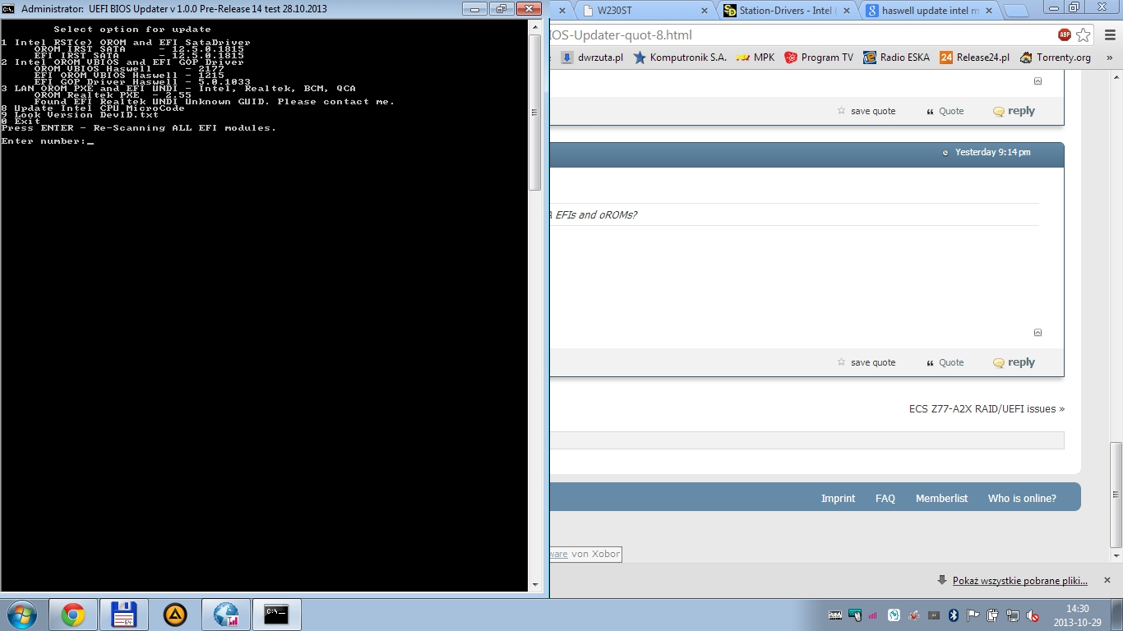Viewport: 1123px width, 631px height.
Task: Click Quote on the upper post
Action: (945, 111)
